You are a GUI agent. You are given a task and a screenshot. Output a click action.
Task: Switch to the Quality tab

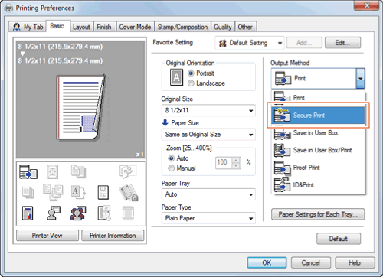click(223, 27)
